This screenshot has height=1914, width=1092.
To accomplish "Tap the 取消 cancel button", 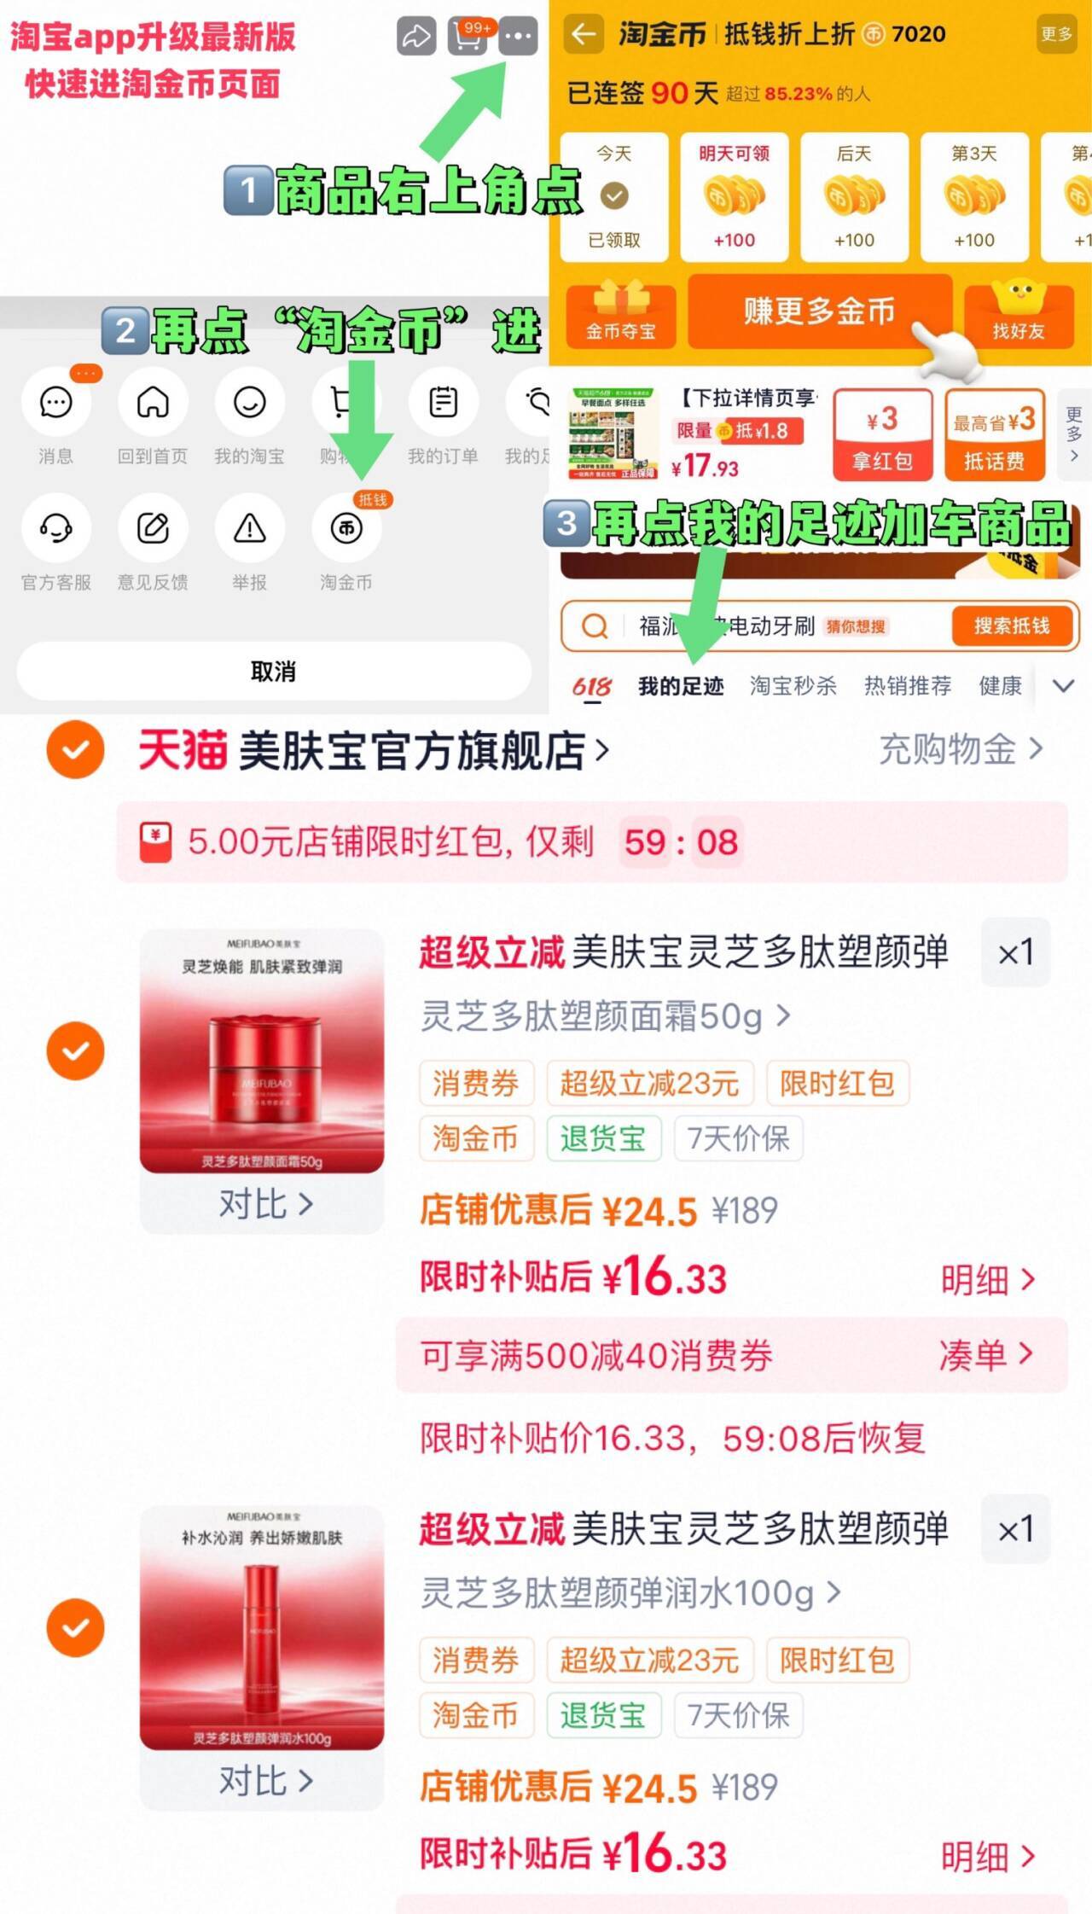I will tap(274, 672).
